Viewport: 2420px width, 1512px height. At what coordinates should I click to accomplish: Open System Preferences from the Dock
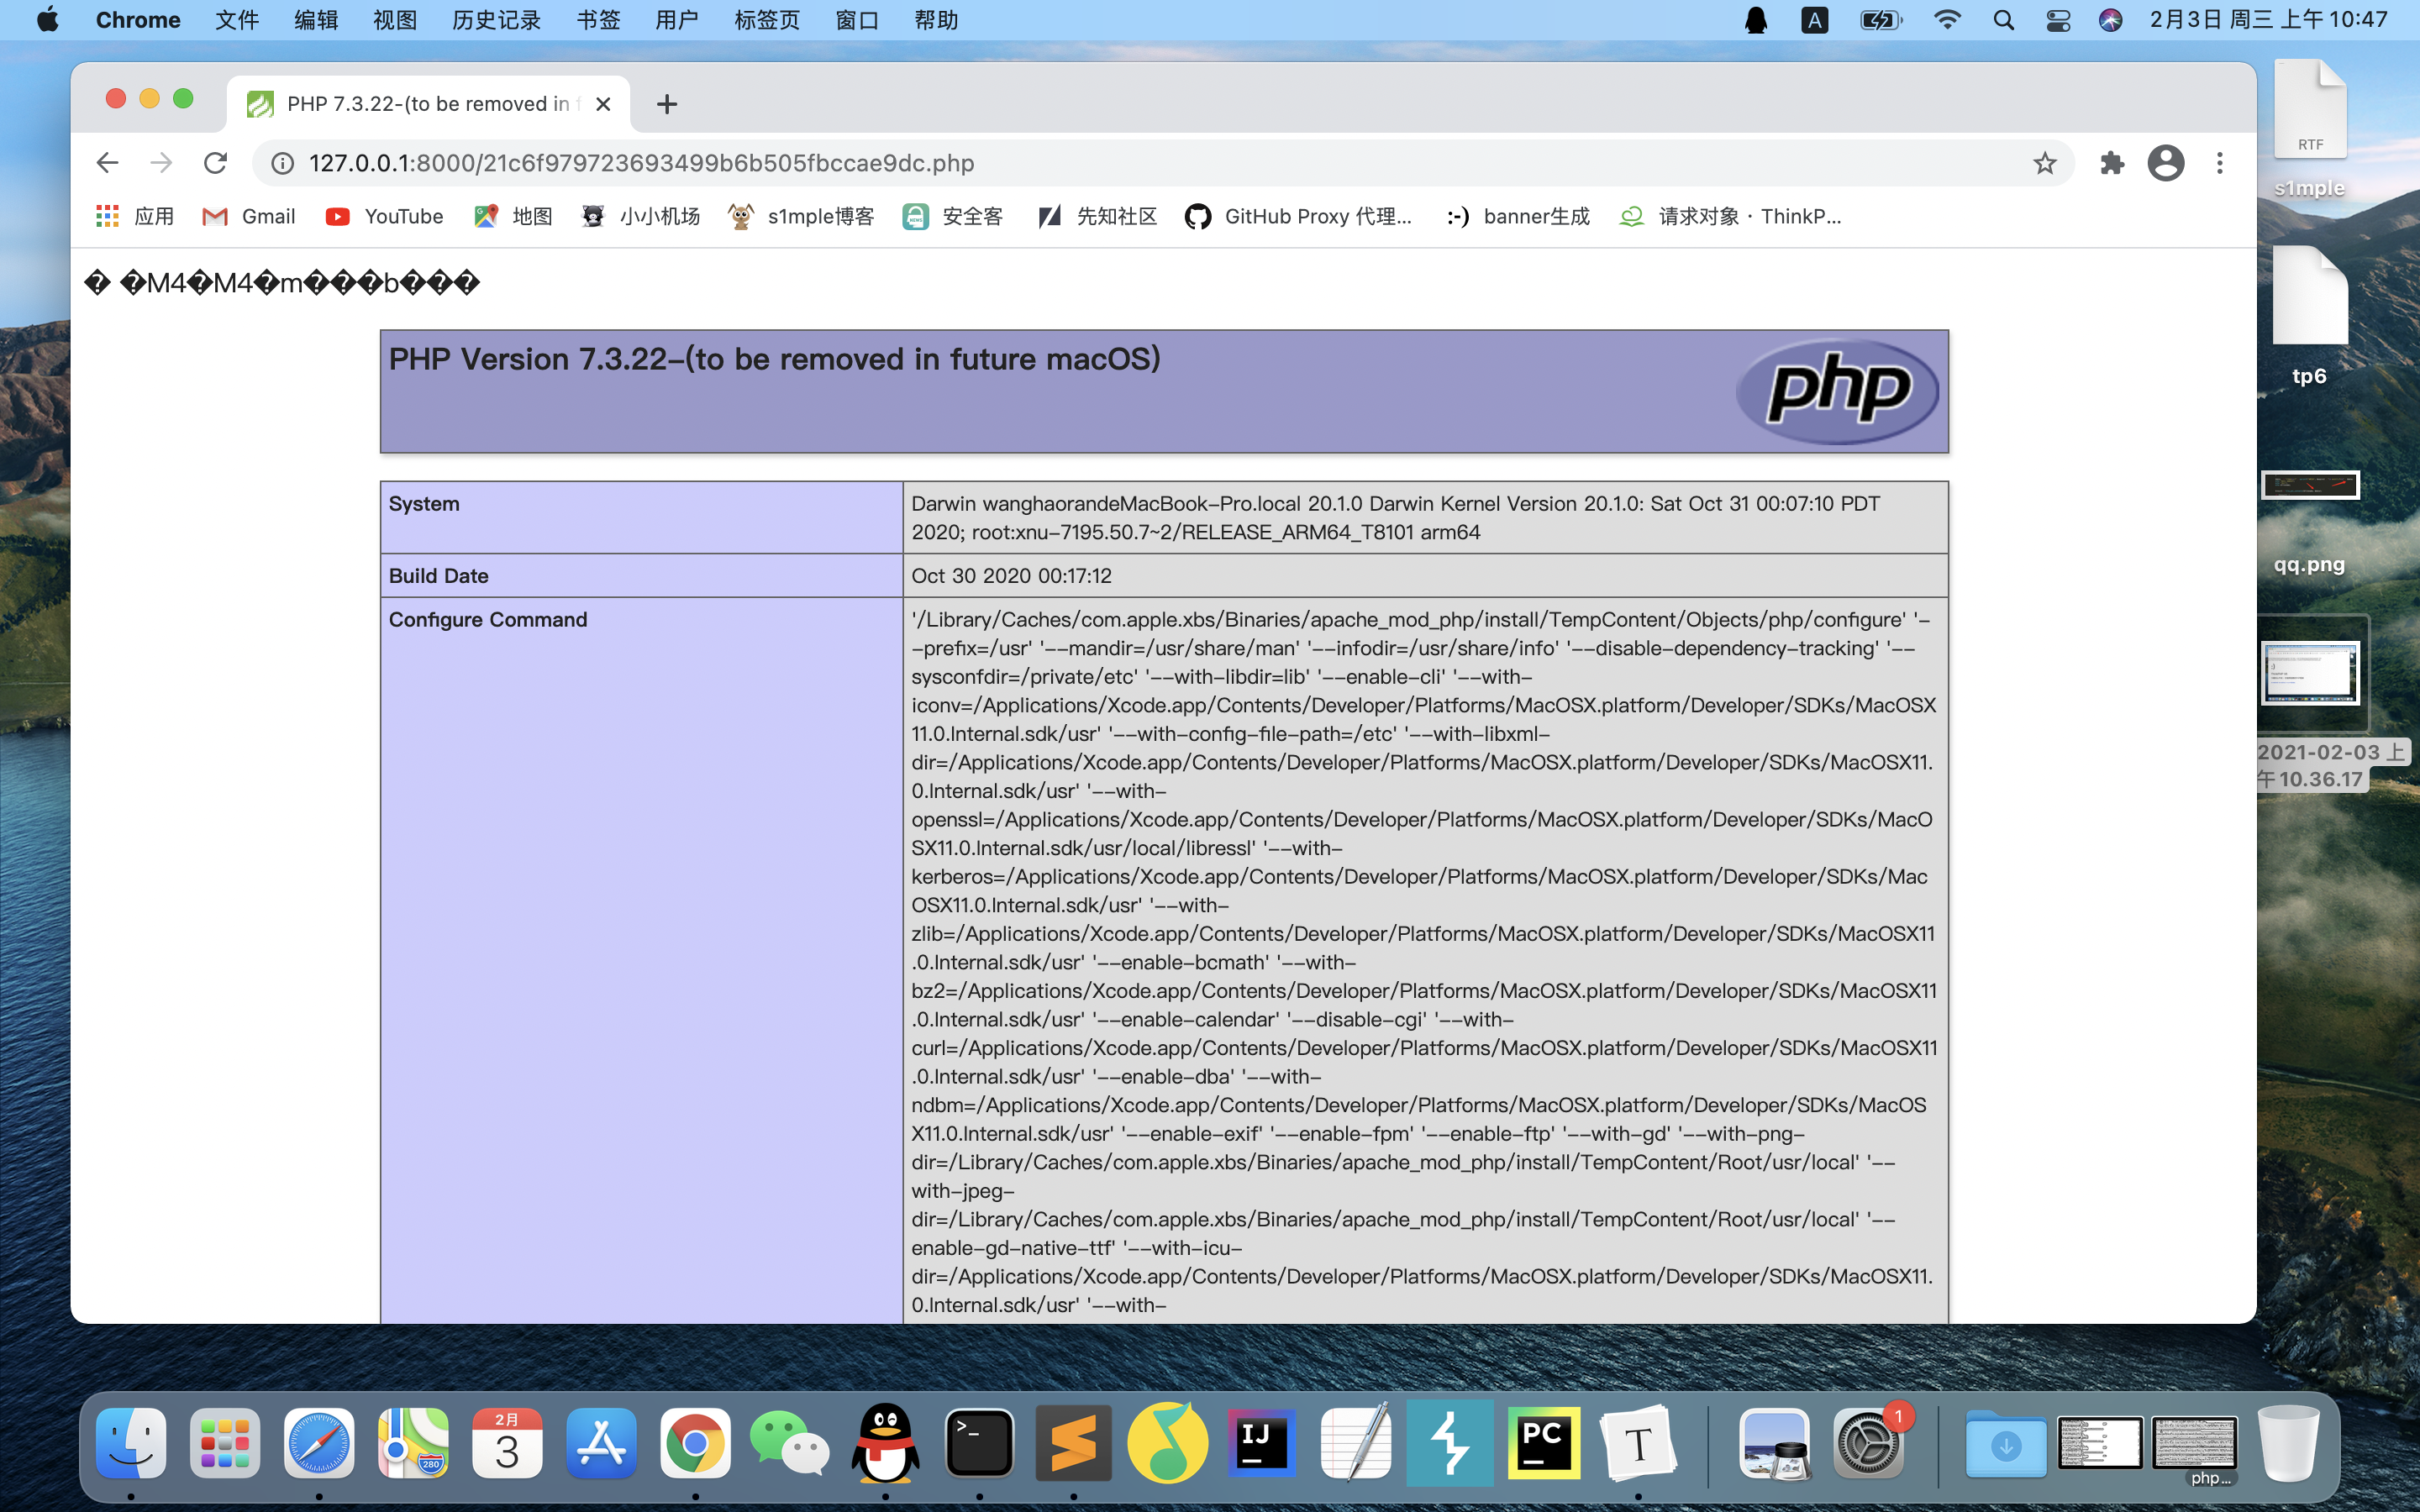tap(1868, 1443)
